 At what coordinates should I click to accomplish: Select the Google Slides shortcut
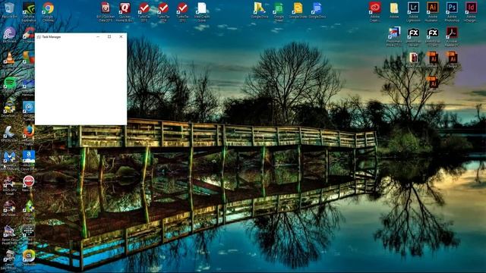(298, 8)
